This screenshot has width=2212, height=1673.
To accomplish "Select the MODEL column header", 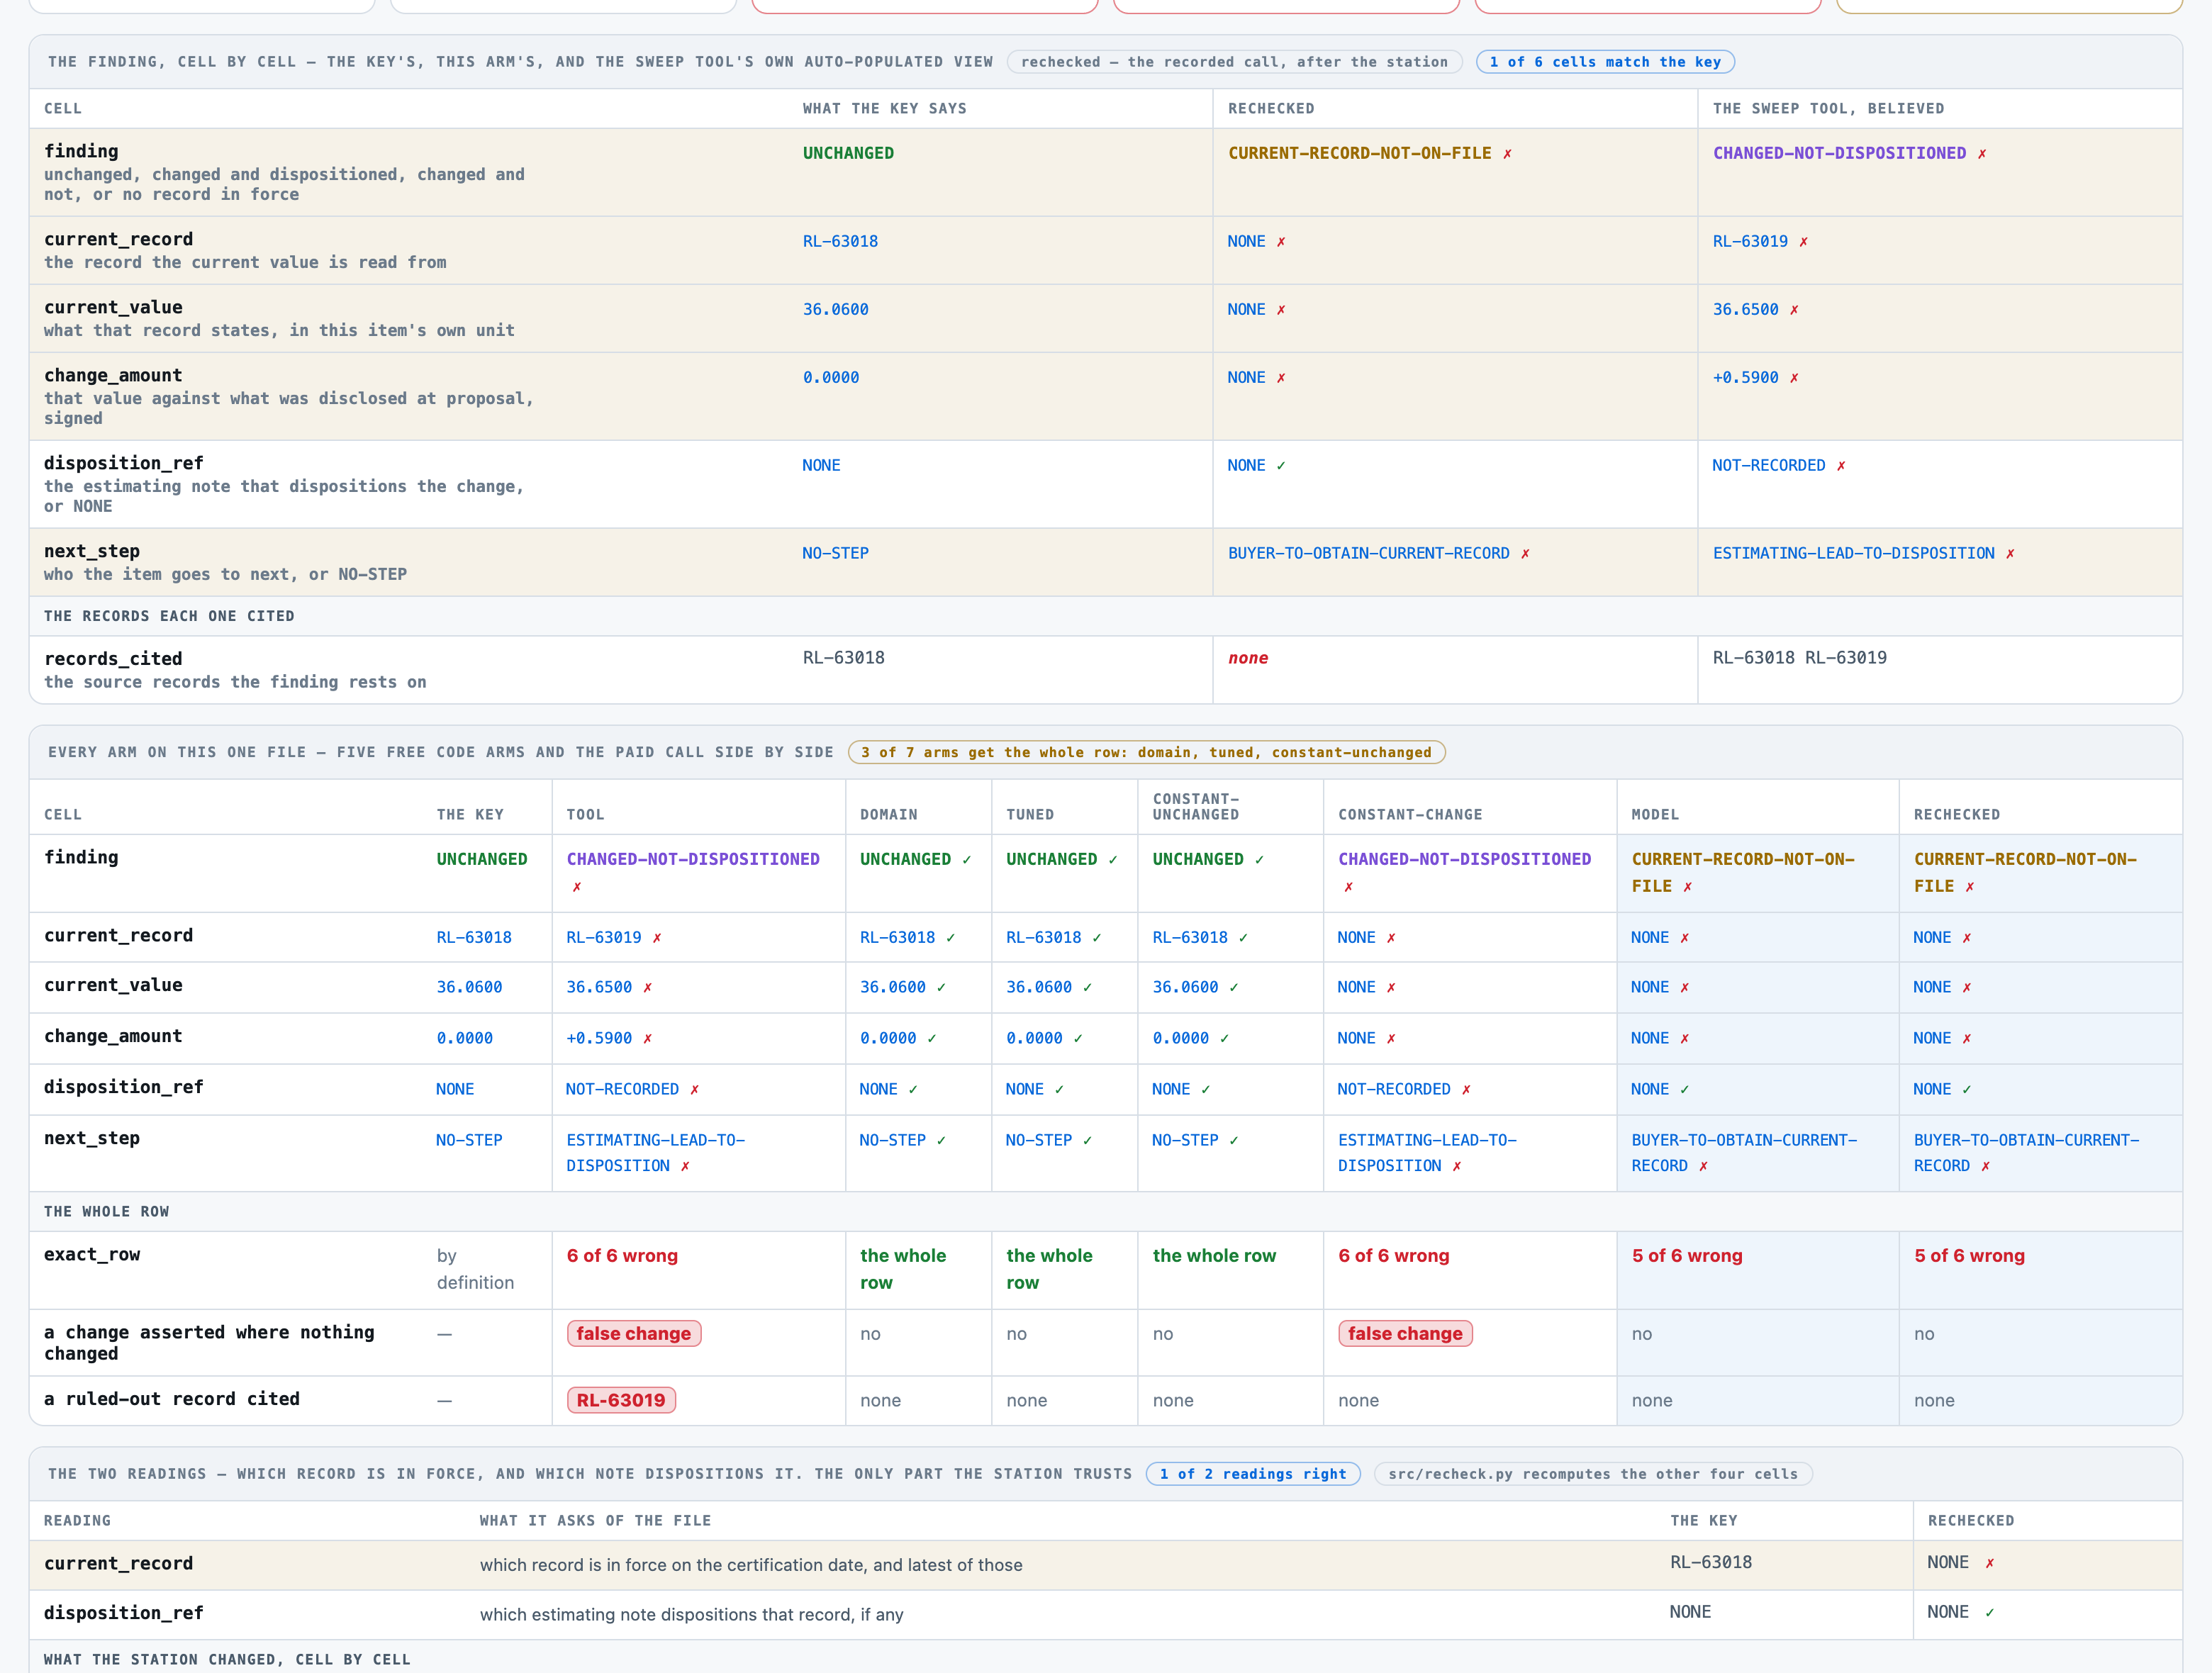I will (1655, 815).
